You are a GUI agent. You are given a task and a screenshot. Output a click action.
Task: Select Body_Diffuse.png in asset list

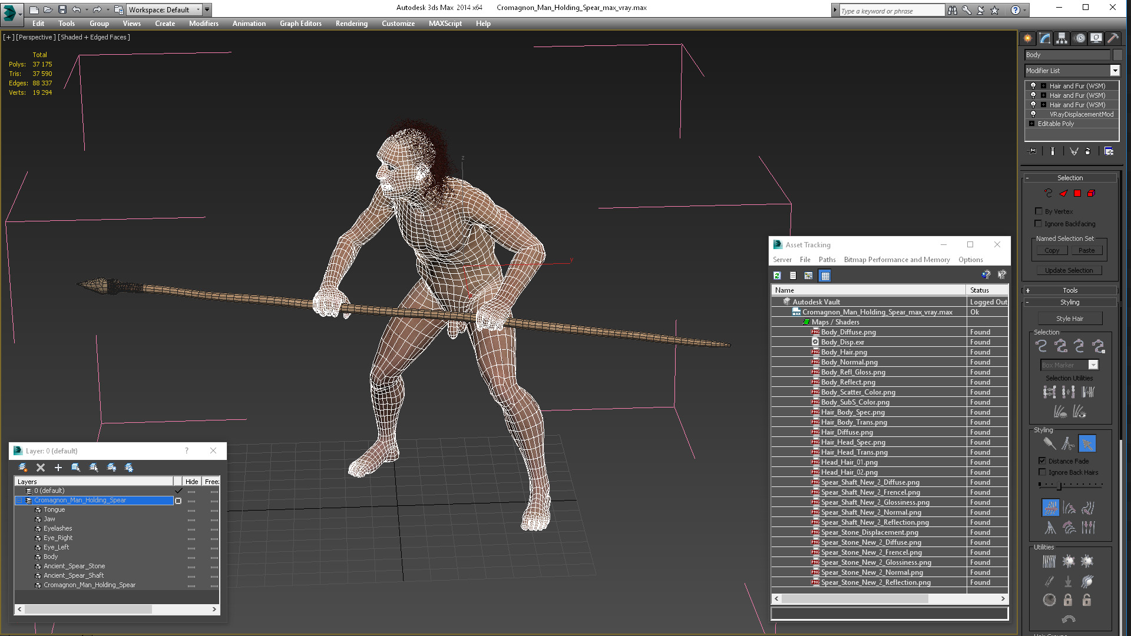point(848,332)
